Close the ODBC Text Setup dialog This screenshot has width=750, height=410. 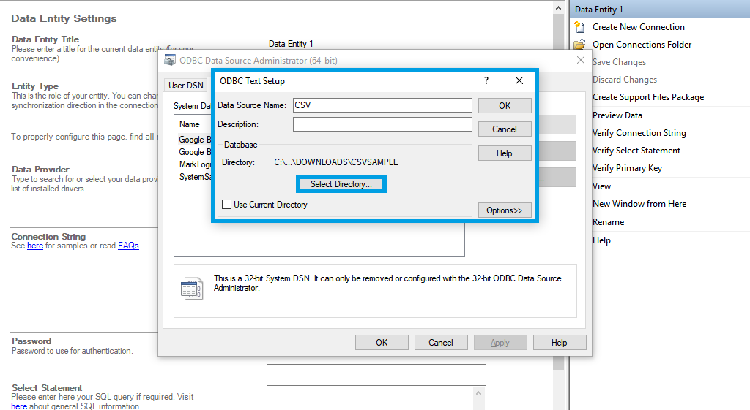(x=519, y=81)
